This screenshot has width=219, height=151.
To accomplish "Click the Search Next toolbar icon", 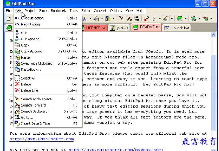I will pyautogui.click(x=129, y=18).
